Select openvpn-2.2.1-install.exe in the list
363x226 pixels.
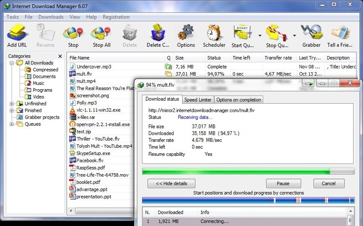pos(103,125)
